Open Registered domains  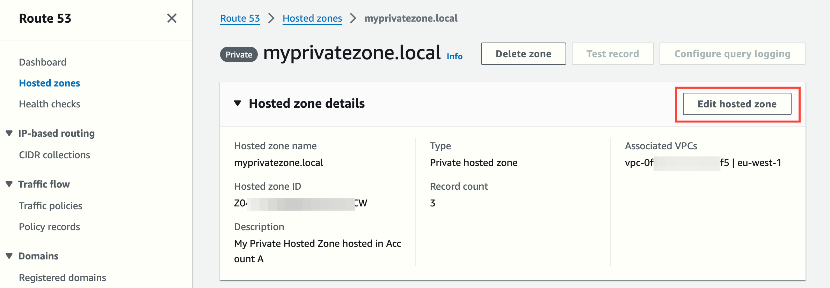pos(63,278)
